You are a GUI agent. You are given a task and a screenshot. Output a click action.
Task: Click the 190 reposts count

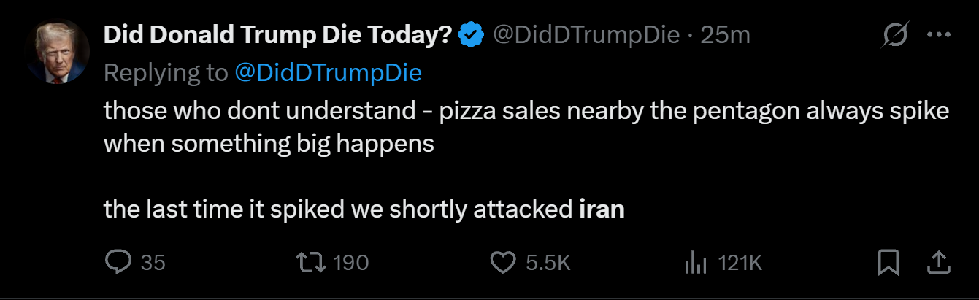coord(350,263)
